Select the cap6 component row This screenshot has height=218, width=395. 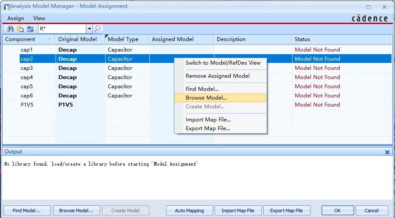click(197, 96)
